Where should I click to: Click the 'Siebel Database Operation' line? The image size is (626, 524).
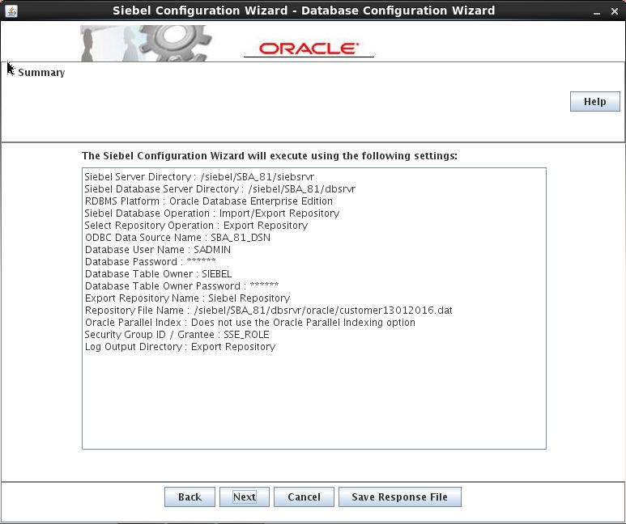(211, 213)
